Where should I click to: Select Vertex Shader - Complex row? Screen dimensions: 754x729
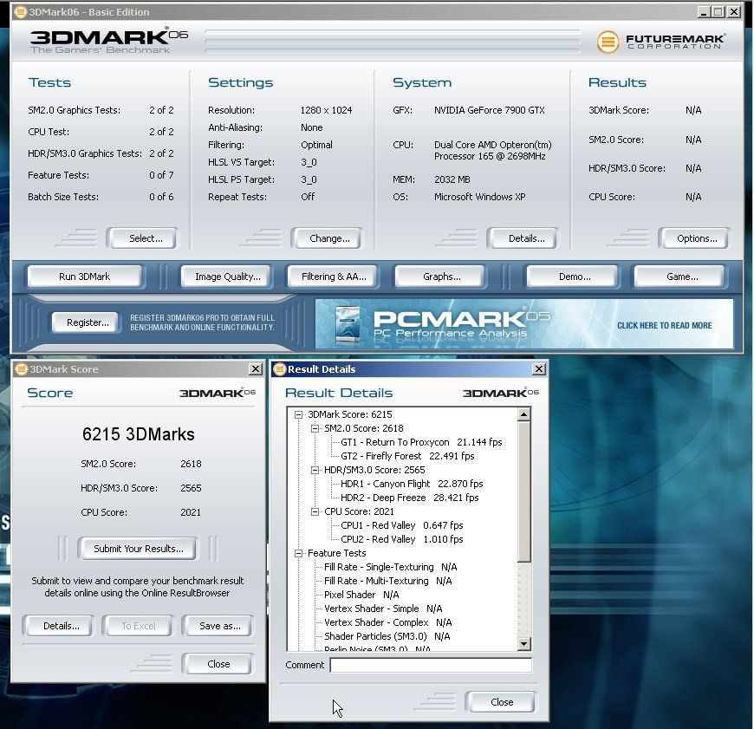(388, 622)
